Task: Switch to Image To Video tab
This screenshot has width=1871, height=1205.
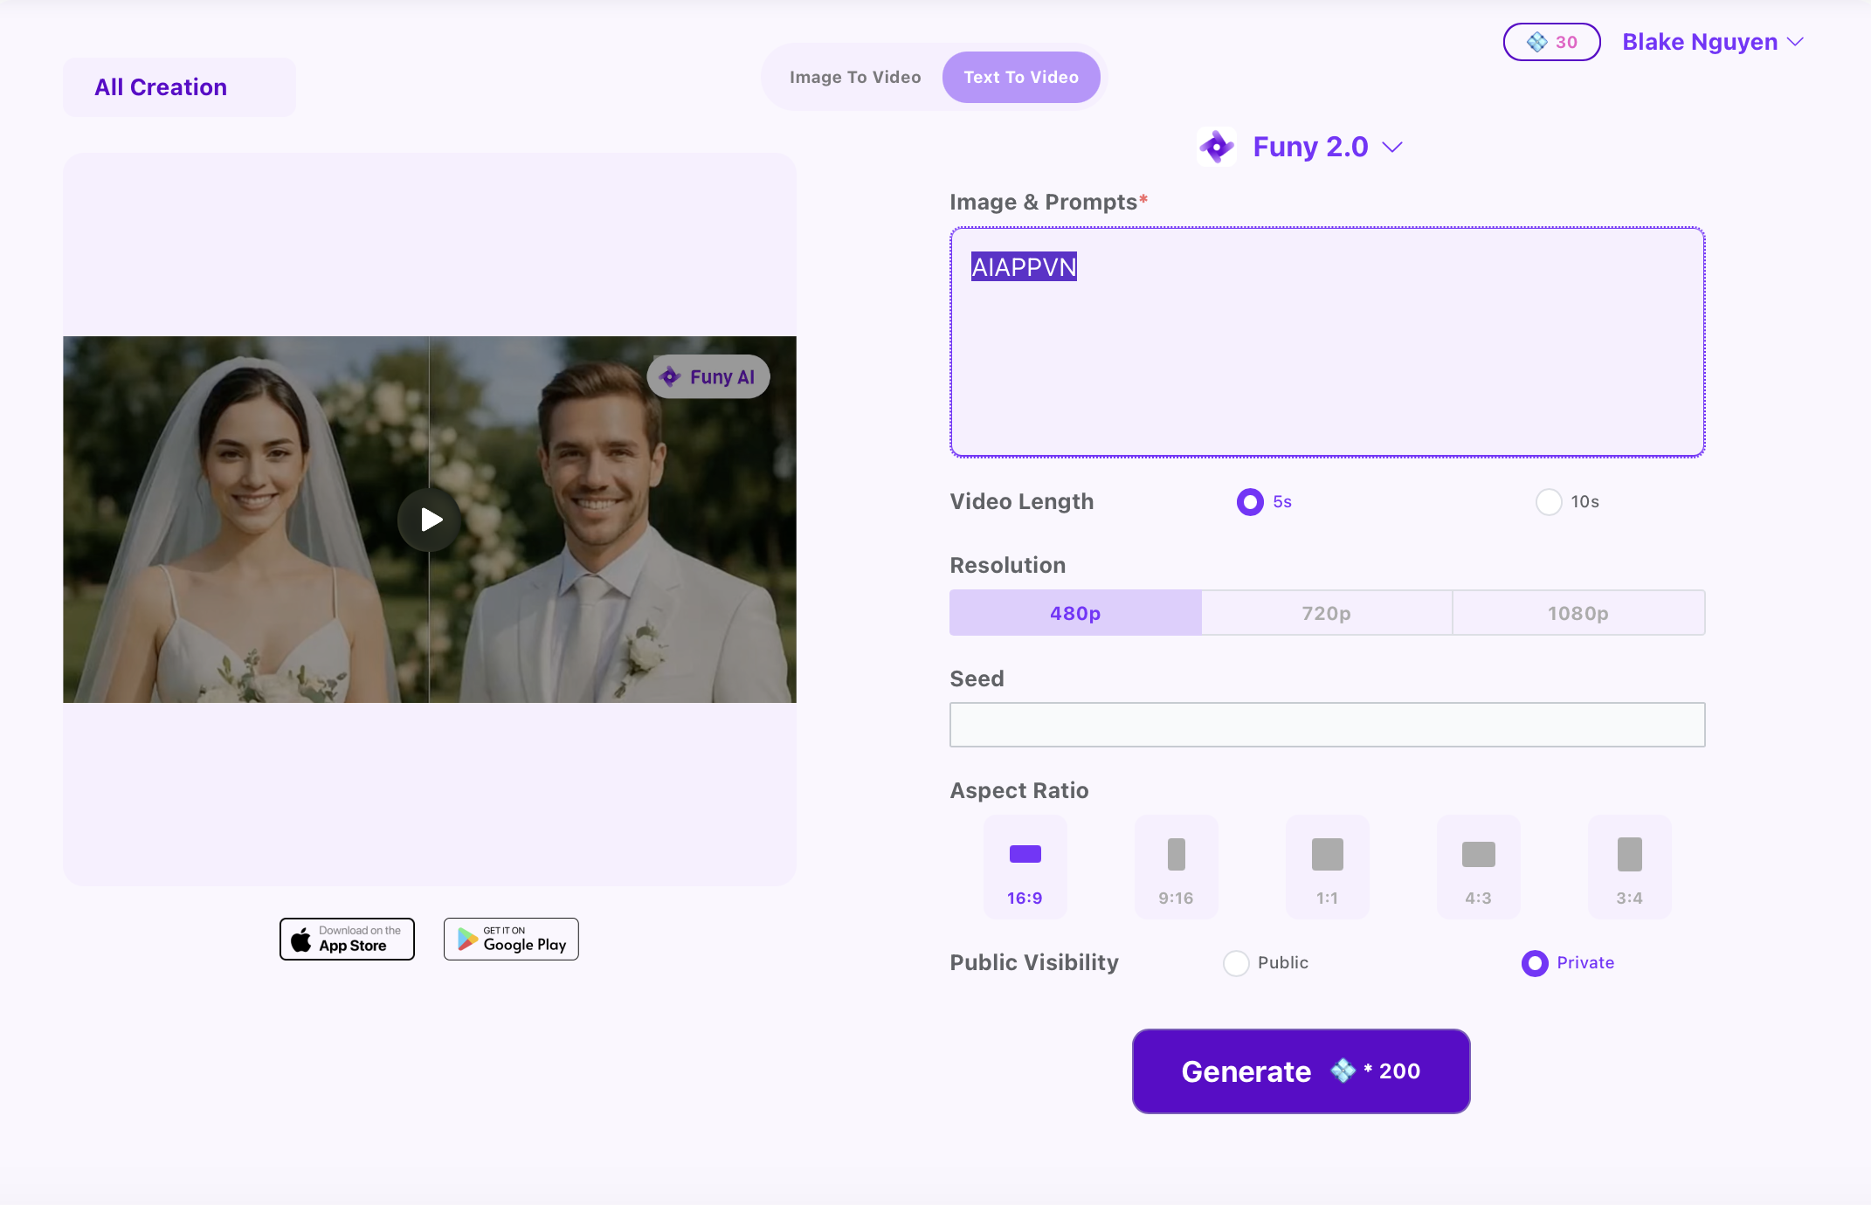Action: tap(854, 77)
